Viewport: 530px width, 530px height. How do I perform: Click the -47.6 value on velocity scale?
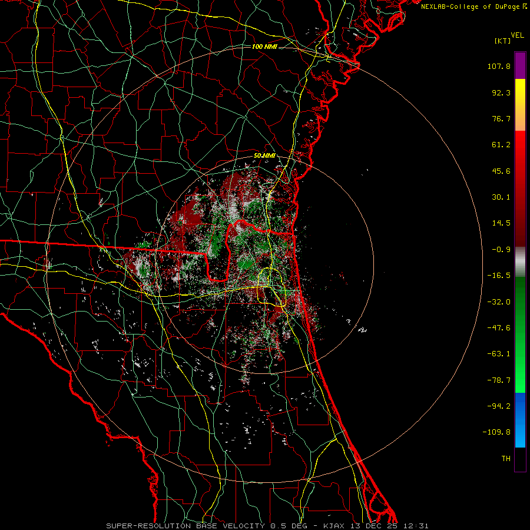pos(499,328)
